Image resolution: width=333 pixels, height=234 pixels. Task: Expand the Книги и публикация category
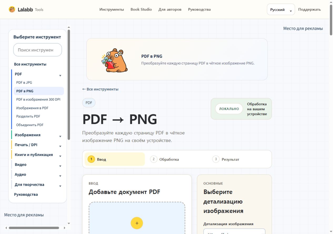pos(38,155)
